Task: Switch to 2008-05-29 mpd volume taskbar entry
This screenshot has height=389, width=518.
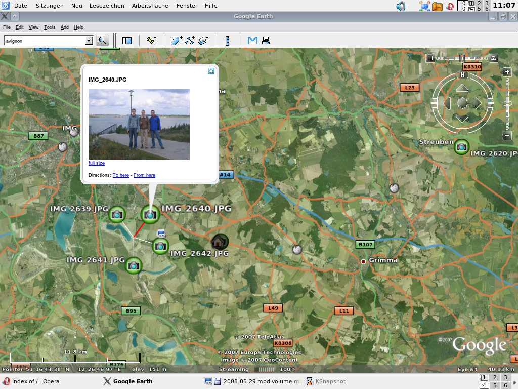Action: coord(253,381)
